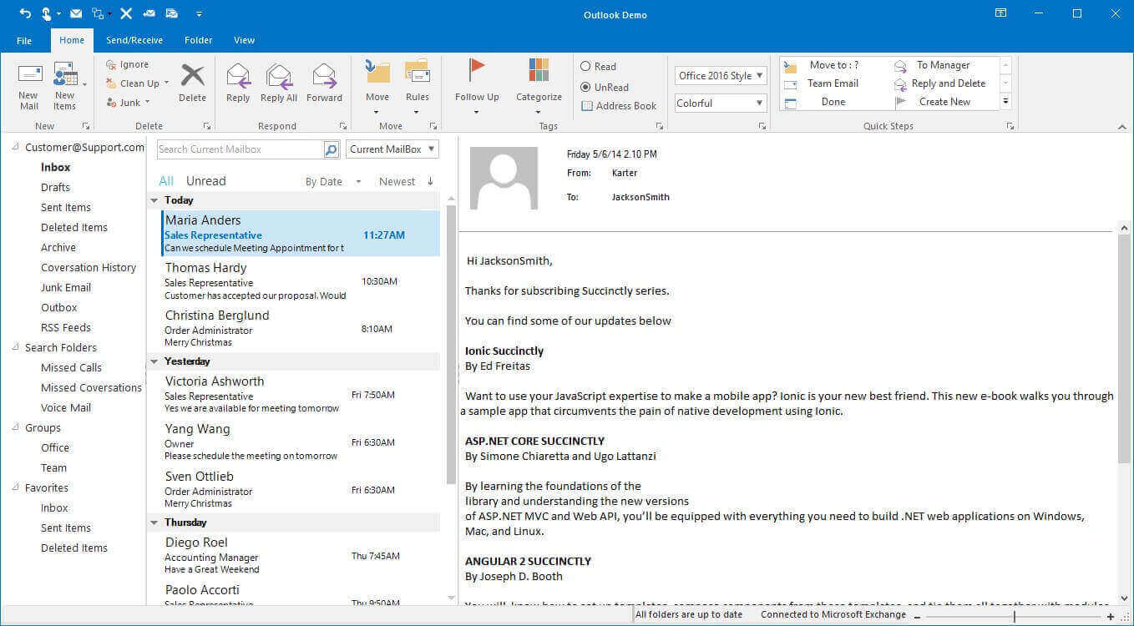Click the Delete icon in ribbon

(x=192, y=76)
